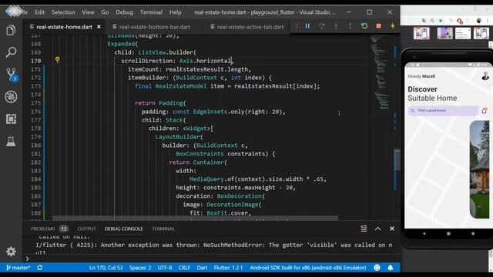Change language mode Dart
The image size is (493, 277).
[202, 268]
